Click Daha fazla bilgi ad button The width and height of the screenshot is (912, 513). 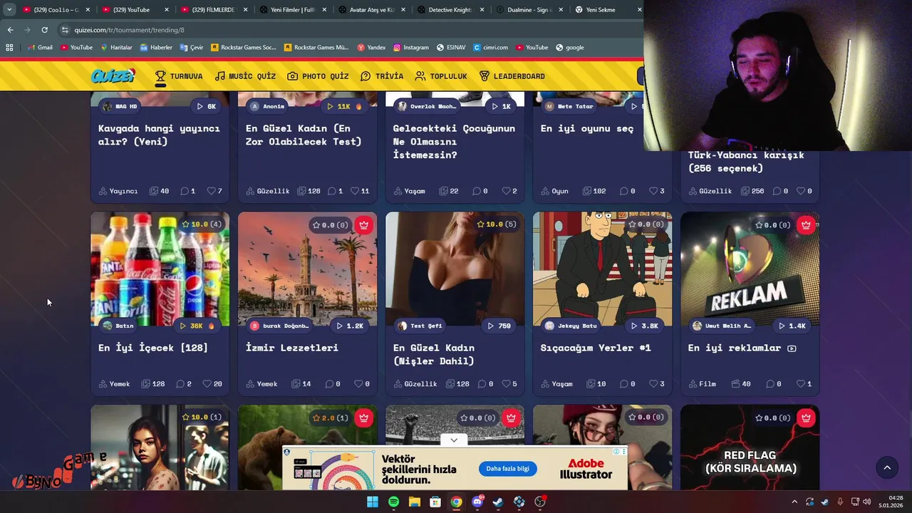tap(507, 468)
